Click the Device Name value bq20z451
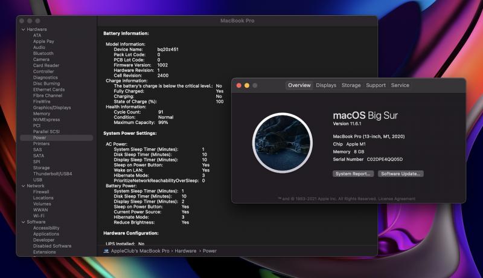Image resolution: width=483 pixels, height=278 pixels. (x=168, y=50)
